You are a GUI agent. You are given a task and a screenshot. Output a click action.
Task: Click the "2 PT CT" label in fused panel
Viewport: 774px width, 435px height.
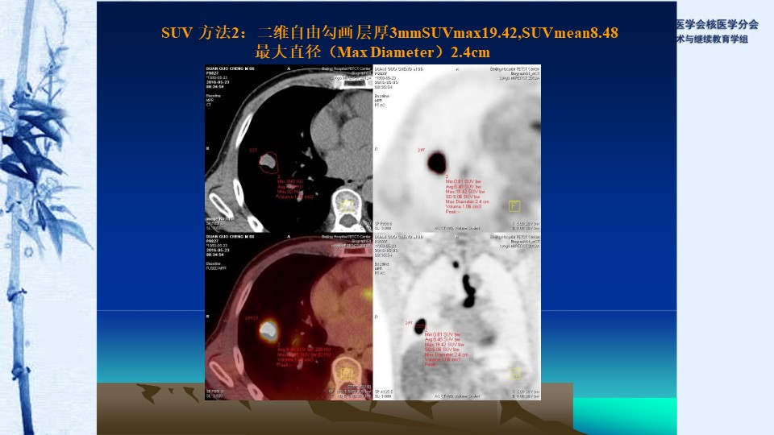[x=251, y=320]
